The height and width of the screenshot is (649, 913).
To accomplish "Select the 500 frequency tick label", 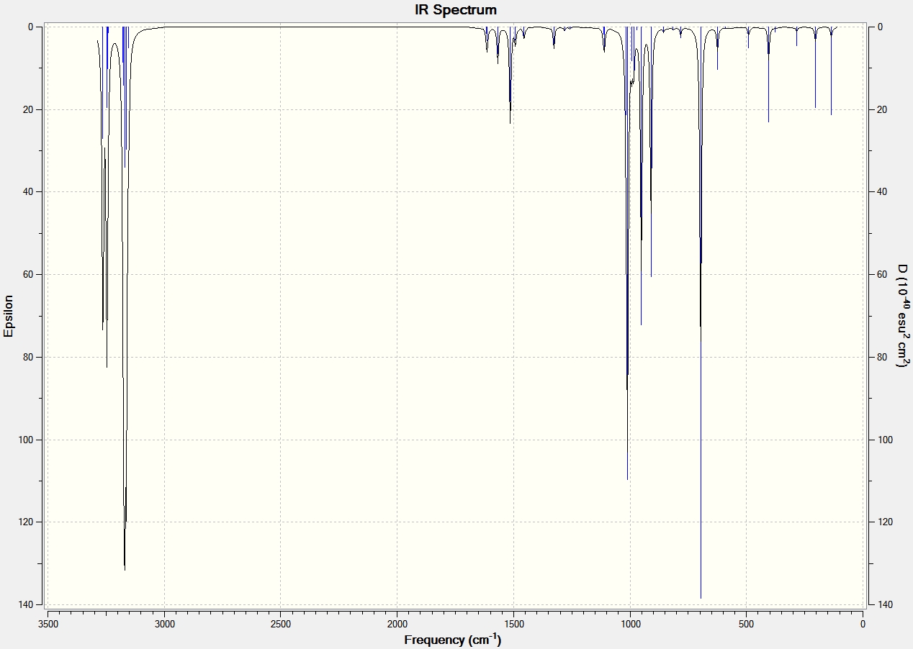I will pos(746,623).
